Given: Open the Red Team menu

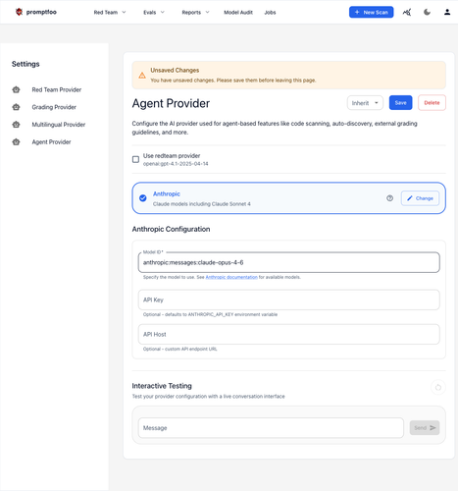Looking at the screenshot, I should (x=110, y=13).
